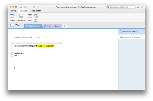Image resolution: width=153 pixels, height=101 pixels.
Task: Click the Markdown list text
Action: point(19,53)
